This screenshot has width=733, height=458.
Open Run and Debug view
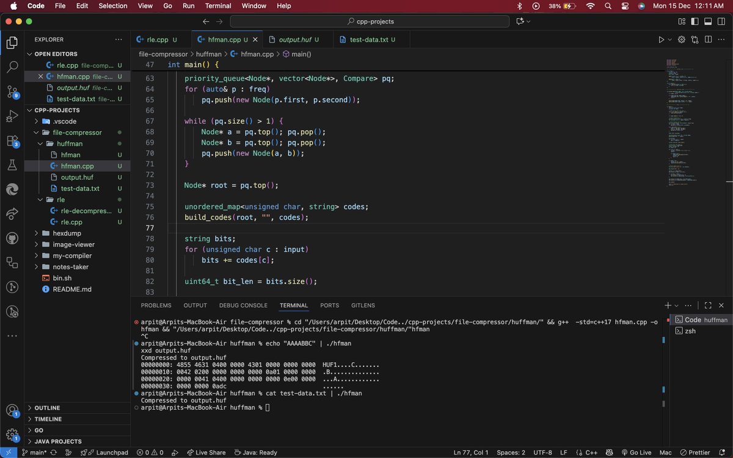(12, 116)
